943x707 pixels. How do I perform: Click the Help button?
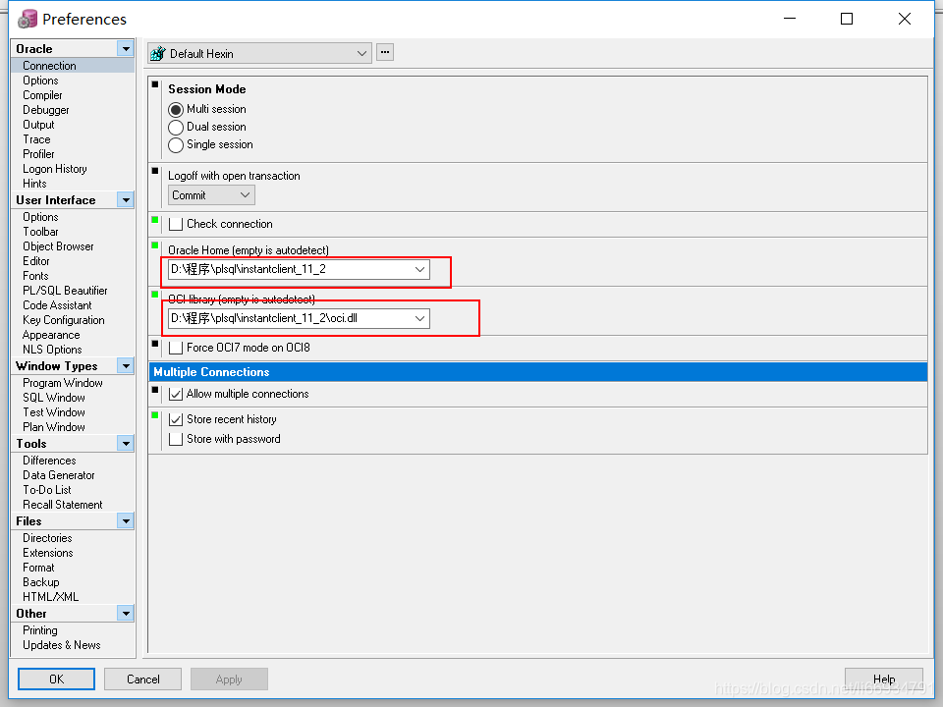883,680
